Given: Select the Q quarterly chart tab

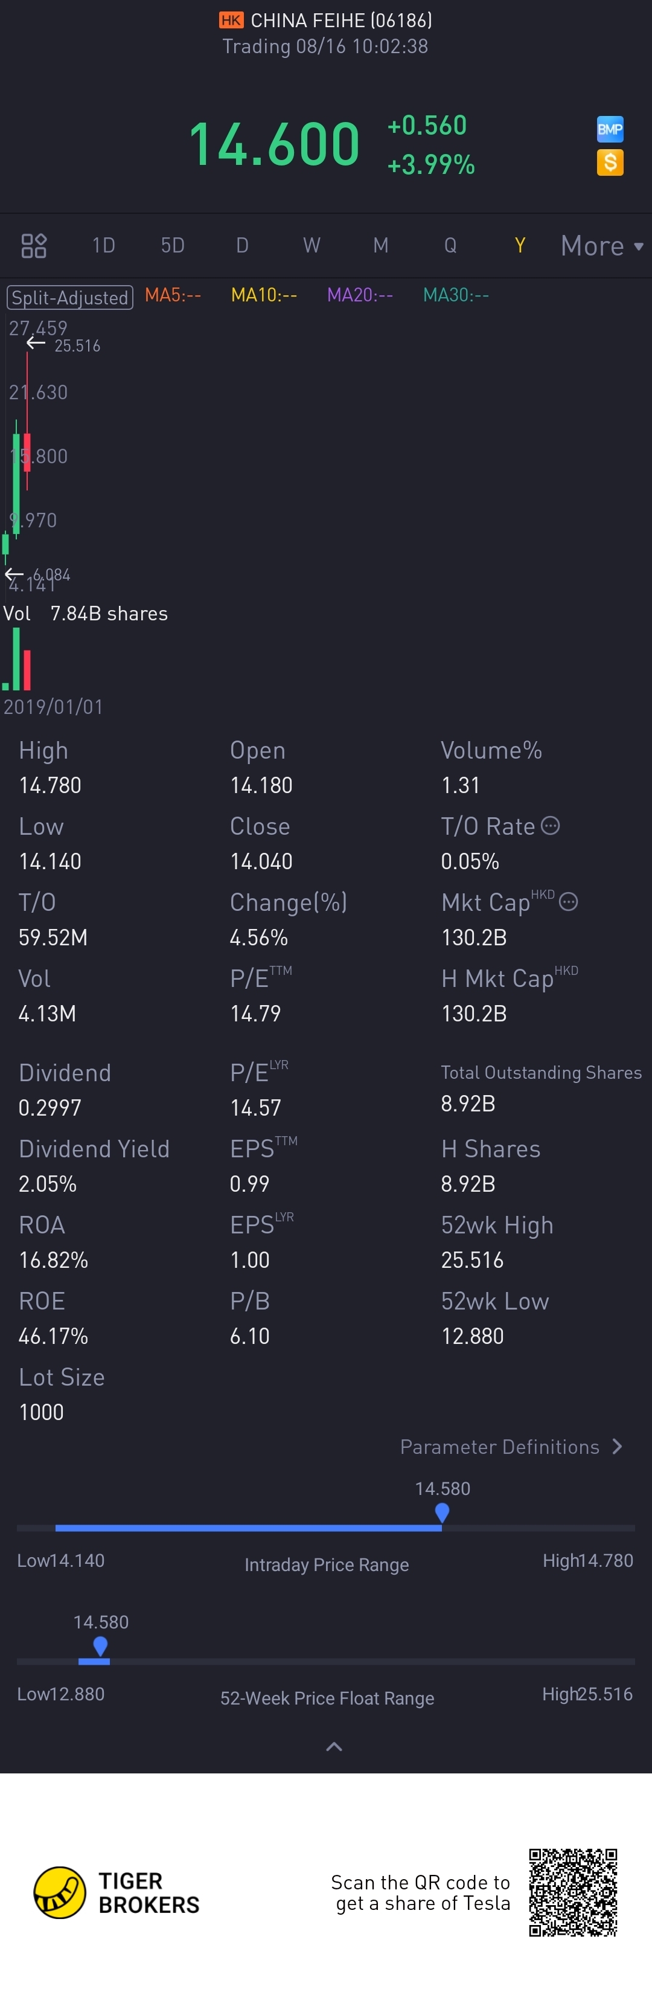Looking at the screenshot, I should [x=450, y=246].
